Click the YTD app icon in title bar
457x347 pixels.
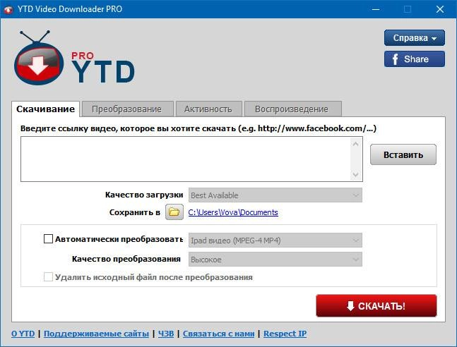(8, 9)
